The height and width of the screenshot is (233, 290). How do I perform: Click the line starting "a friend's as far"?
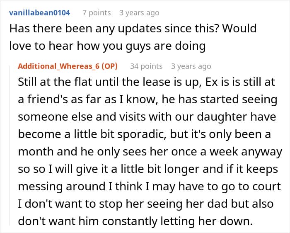147,100
